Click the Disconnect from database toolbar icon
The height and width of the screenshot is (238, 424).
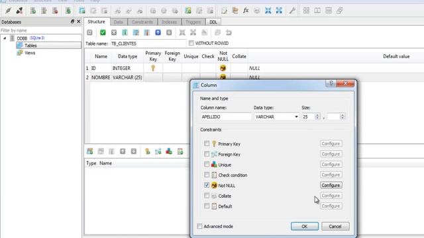(19, 11)
